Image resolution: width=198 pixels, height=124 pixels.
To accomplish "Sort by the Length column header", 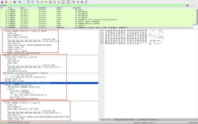I will click(x=75, y=8).
